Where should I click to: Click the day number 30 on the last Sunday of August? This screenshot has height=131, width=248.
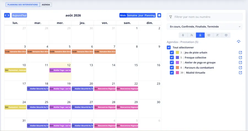[158, 102]
